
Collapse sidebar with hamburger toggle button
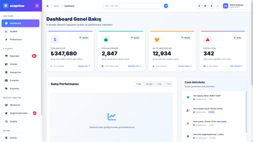pos(37,6)
